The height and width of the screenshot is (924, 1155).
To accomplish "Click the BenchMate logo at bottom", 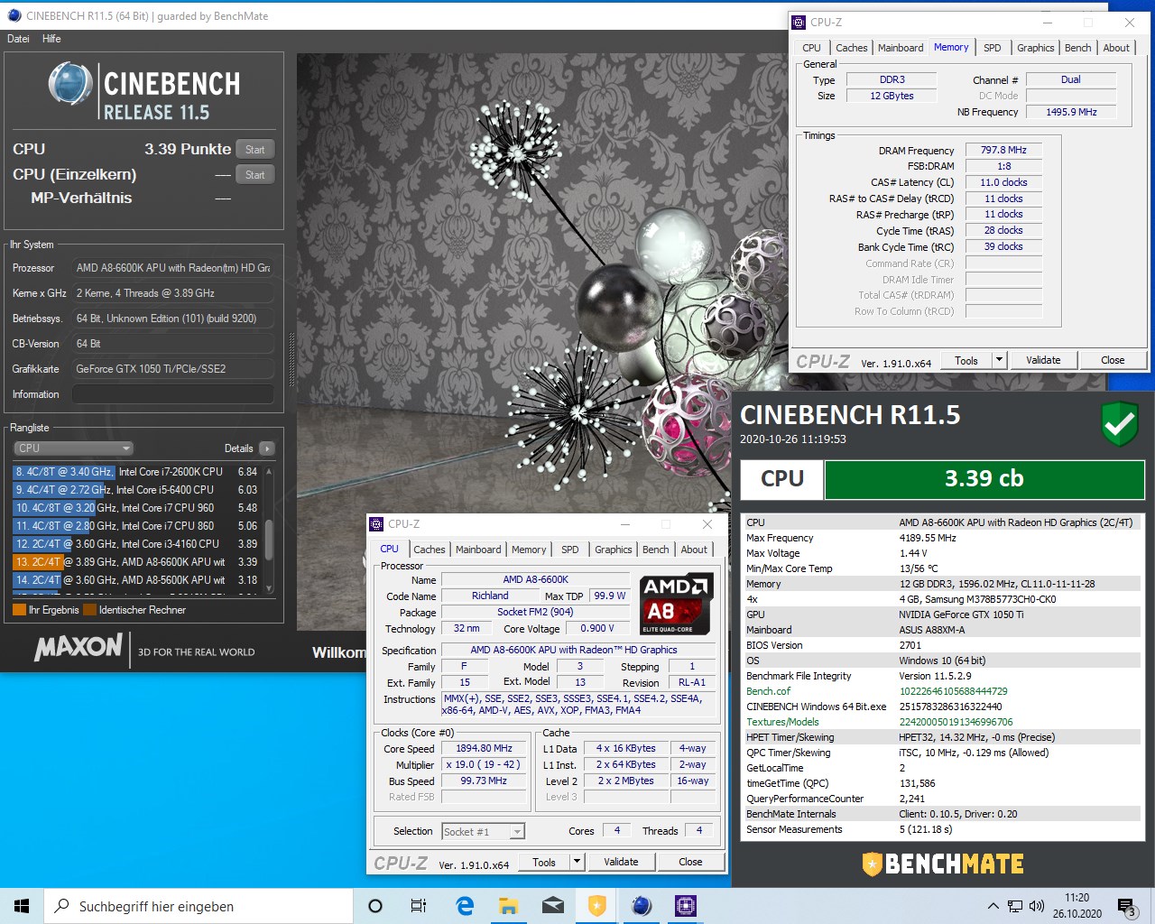I will point(943,864).
